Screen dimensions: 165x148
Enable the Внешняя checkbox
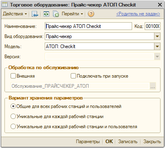tap(13, 76)
